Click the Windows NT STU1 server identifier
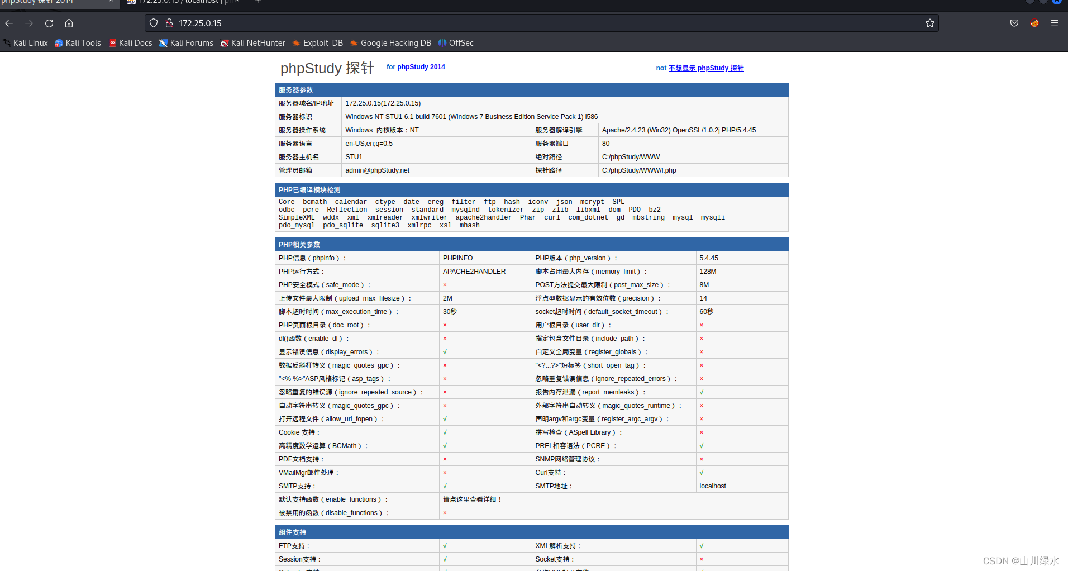The width and height of the screenshot is (1068, 571). coord(471,117)
